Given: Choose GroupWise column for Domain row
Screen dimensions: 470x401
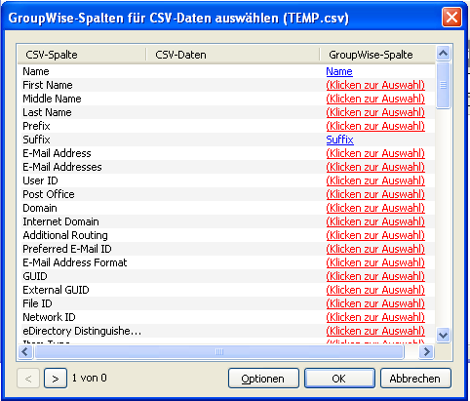Looking at the screenshot, I should pyautogui.click(x=375, y=208).
